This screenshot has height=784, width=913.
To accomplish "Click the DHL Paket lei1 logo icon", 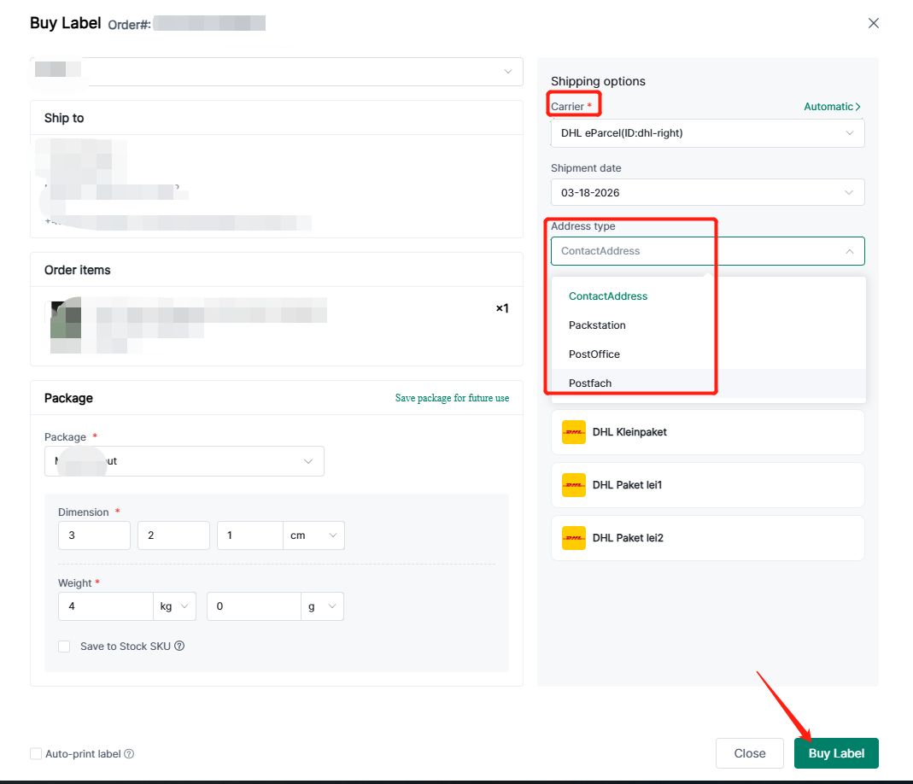I will [574, 485].
